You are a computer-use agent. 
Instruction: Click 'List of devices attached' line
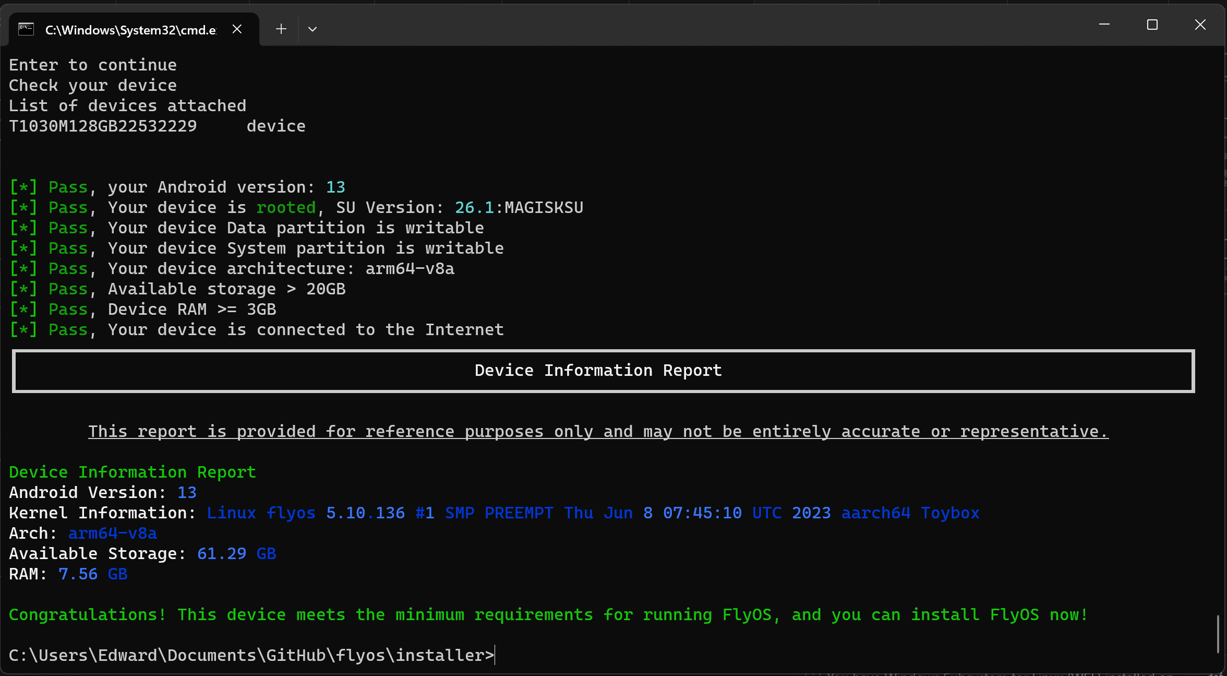coord(127,105)
